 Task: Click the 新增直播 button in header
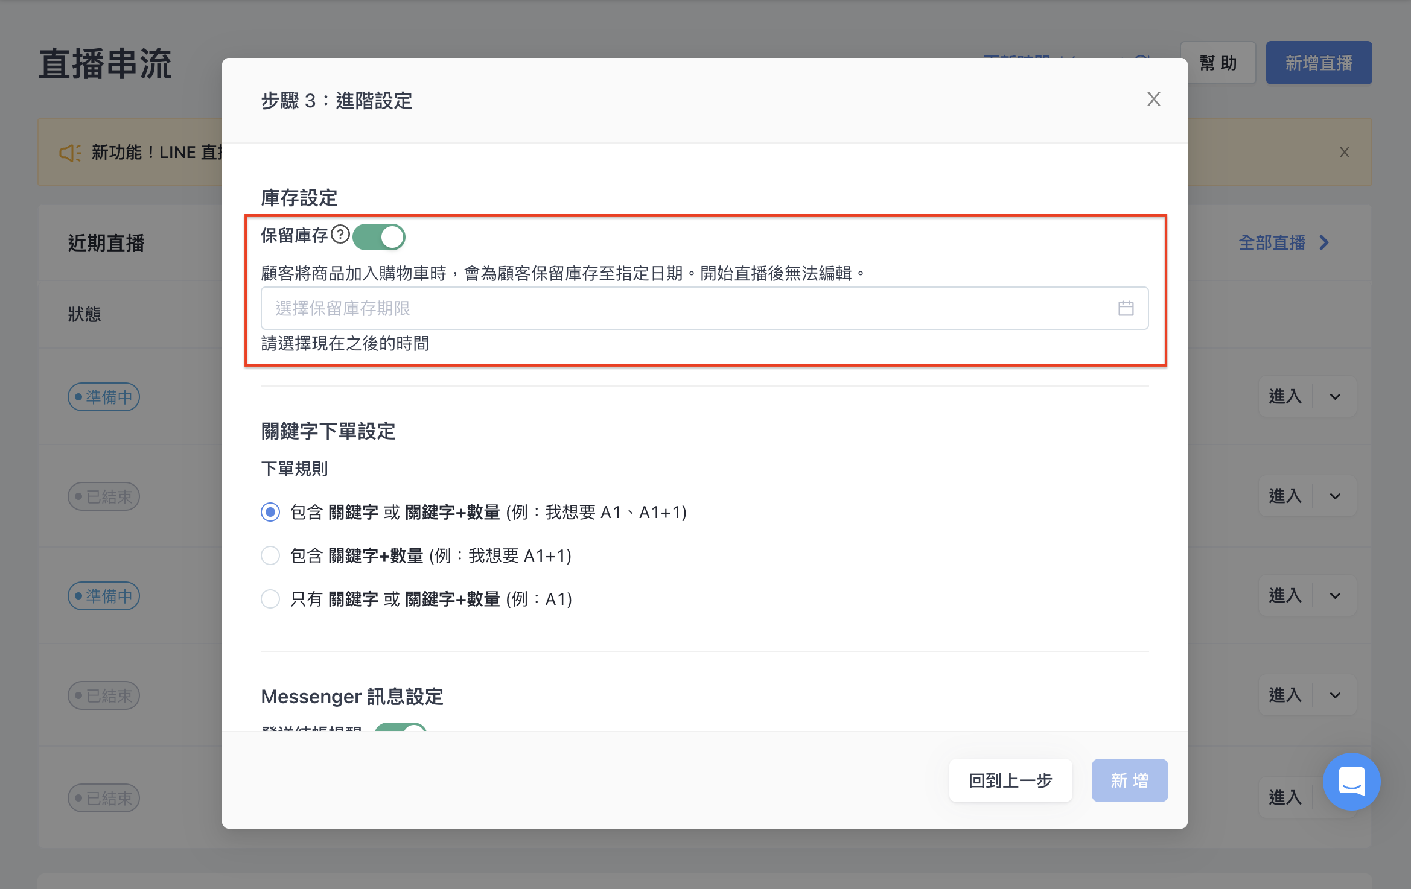point(1319,63)
